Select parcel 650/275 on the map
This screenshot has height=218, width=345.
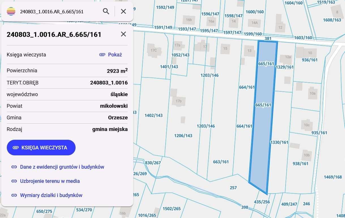(44, 211)
